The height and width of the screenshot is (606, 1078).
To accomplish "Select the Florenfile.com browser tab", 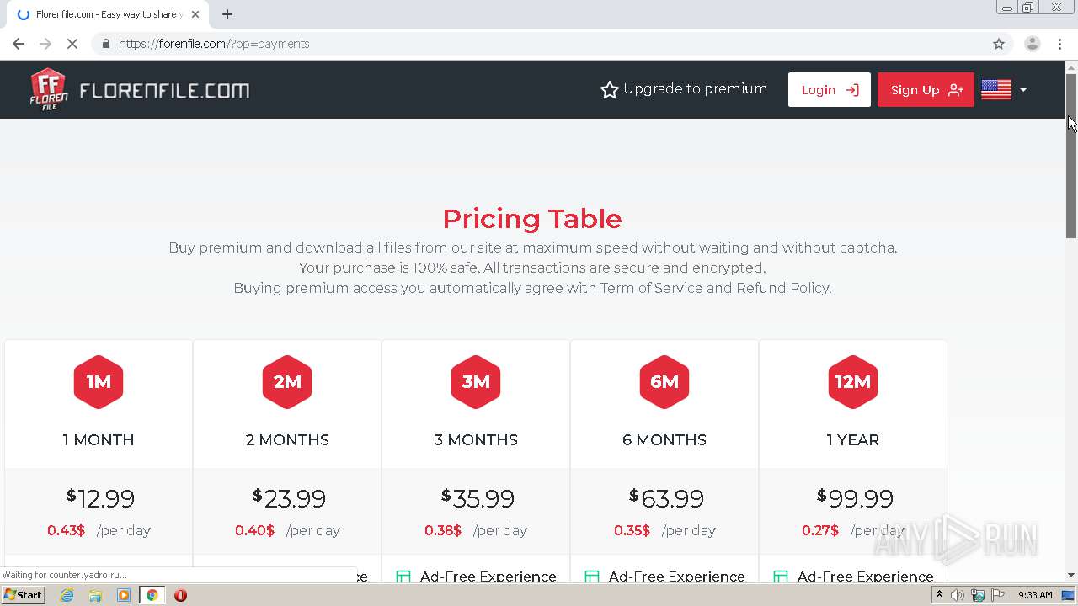I will (107, 14).
